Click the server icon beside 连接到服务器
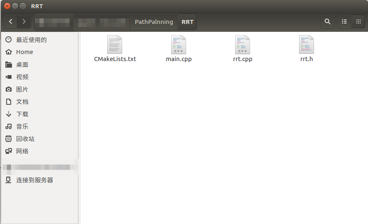Viewport: 368px width, 224px height. coord(8,180)
